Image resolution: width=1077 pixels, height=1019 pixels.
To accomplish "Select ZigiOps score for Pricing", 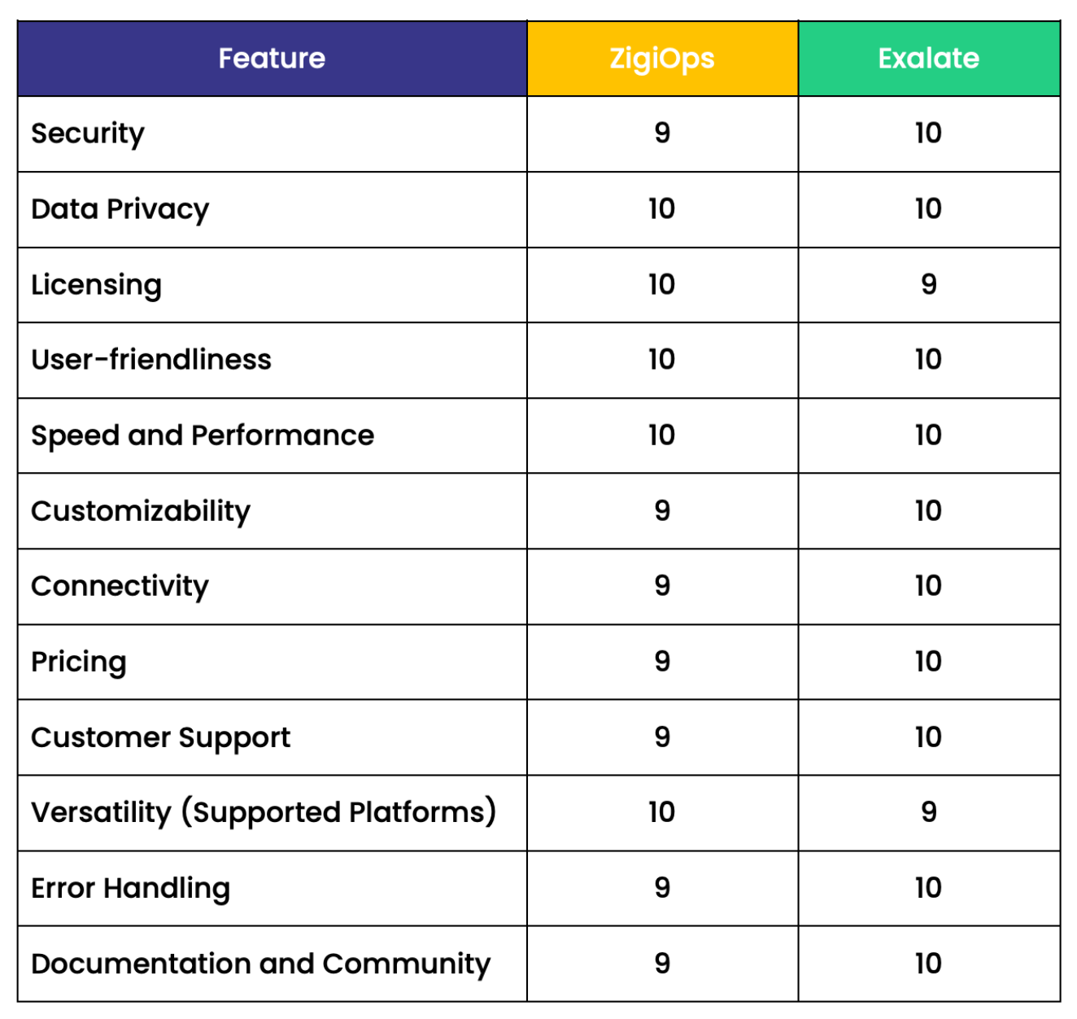I will tap(662, 662).
